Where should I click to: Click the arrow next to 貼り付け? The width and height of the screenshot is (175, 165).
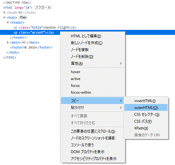pos(121,108)
